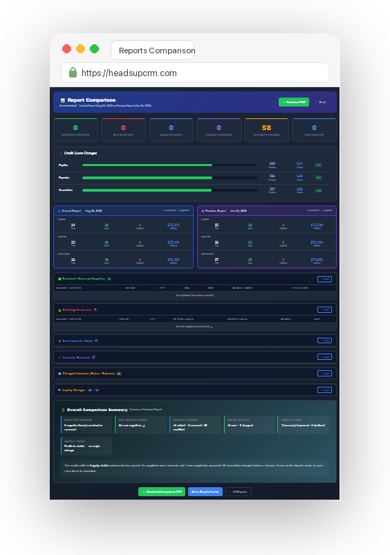Click the second credit score progress bar

click(169, 178)
